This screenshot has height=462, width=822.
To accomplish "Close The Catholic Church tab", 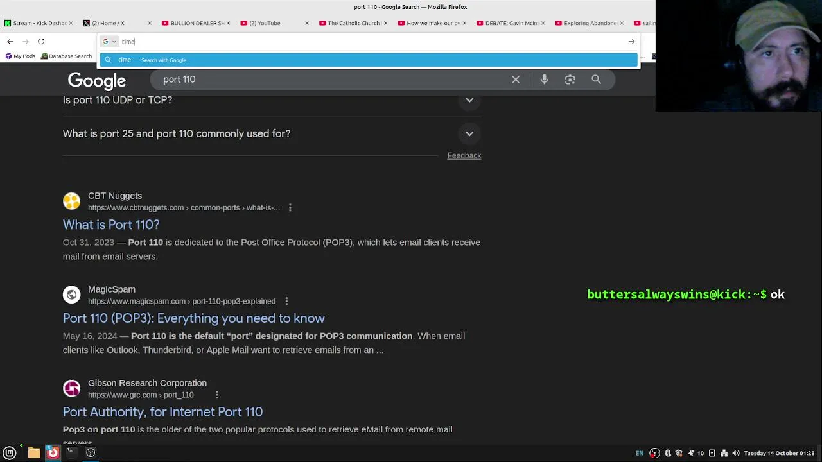I will point(385,23).
